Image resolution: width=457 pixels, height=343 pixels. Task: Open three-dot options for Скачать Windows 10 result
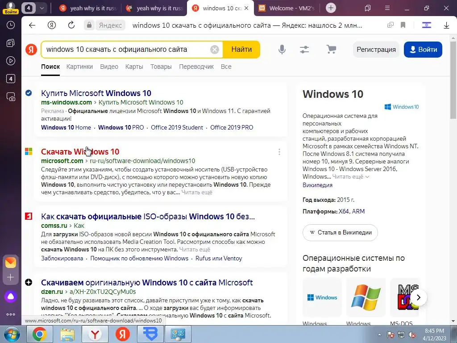pyautogui.click(x=279, y=152)
